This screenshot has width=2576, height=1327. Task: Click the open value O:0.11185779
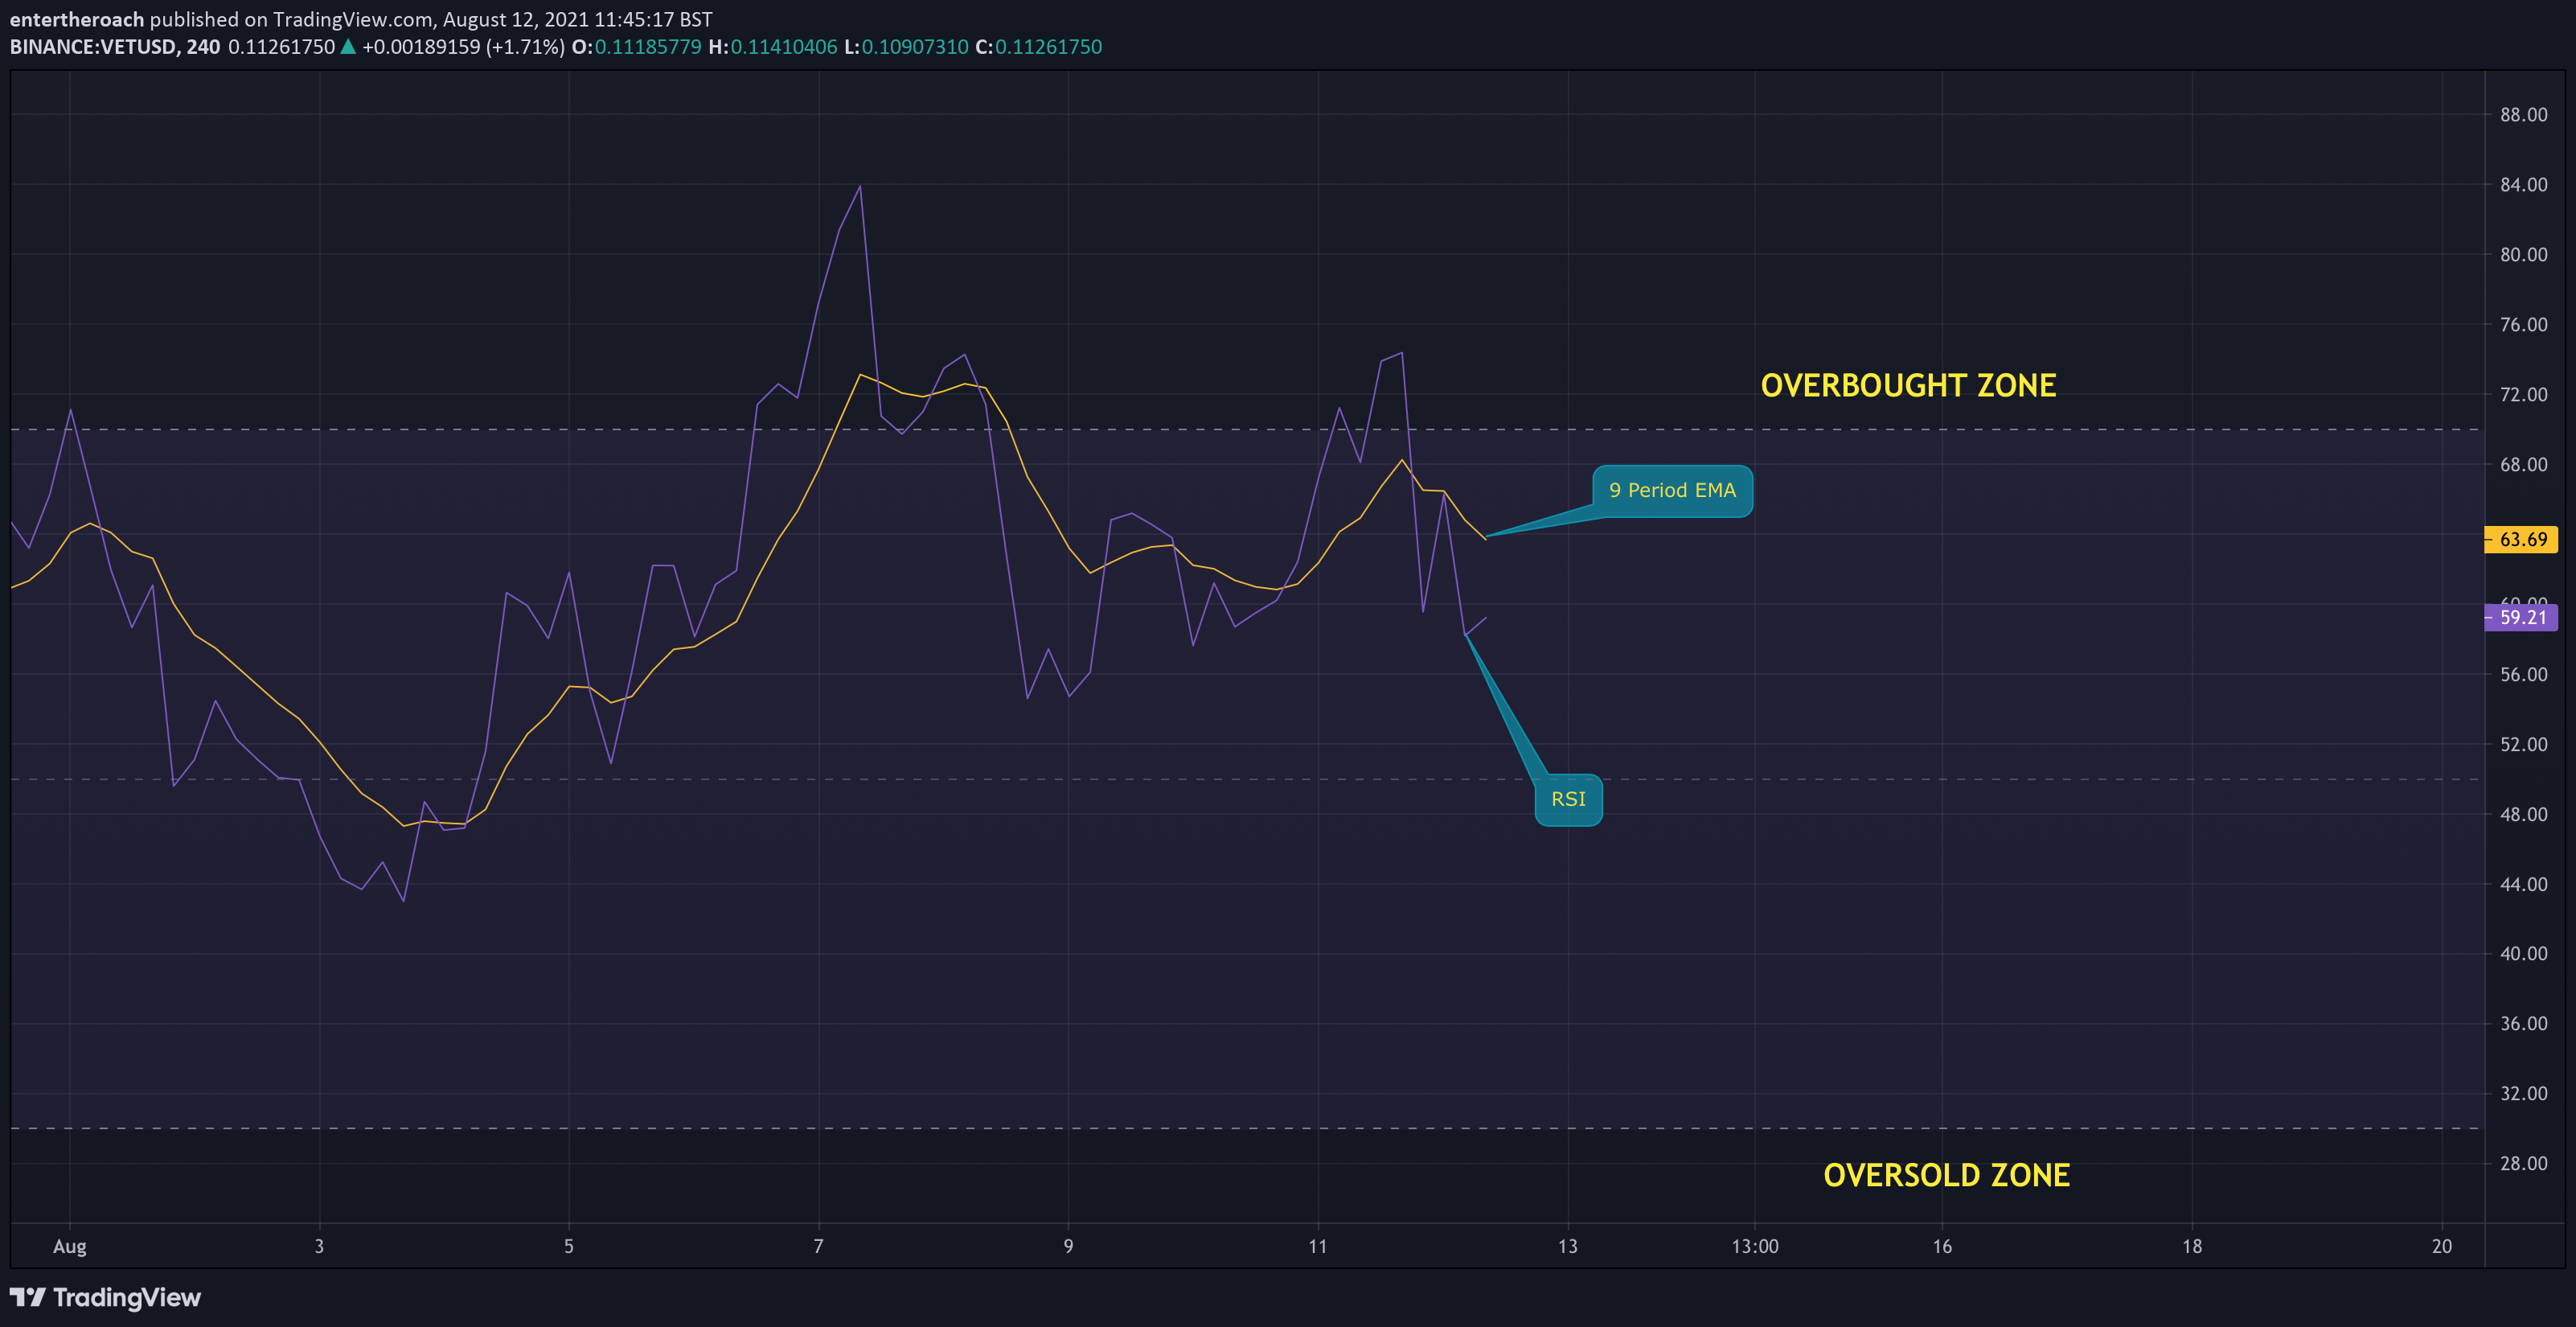[636, 47]
